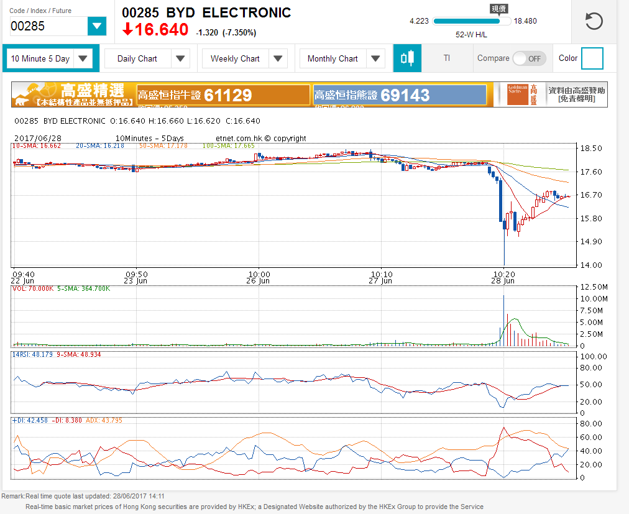The image size is (629, 514).
Task: Open the Weekly Chart dropdown arrow
Action: pyautogui.click(x=278, y=59)
